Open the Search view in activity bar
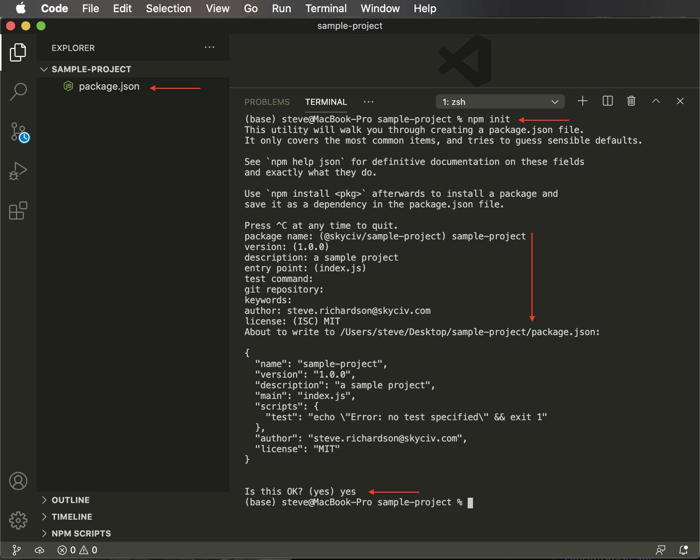 tap(18, 92)
